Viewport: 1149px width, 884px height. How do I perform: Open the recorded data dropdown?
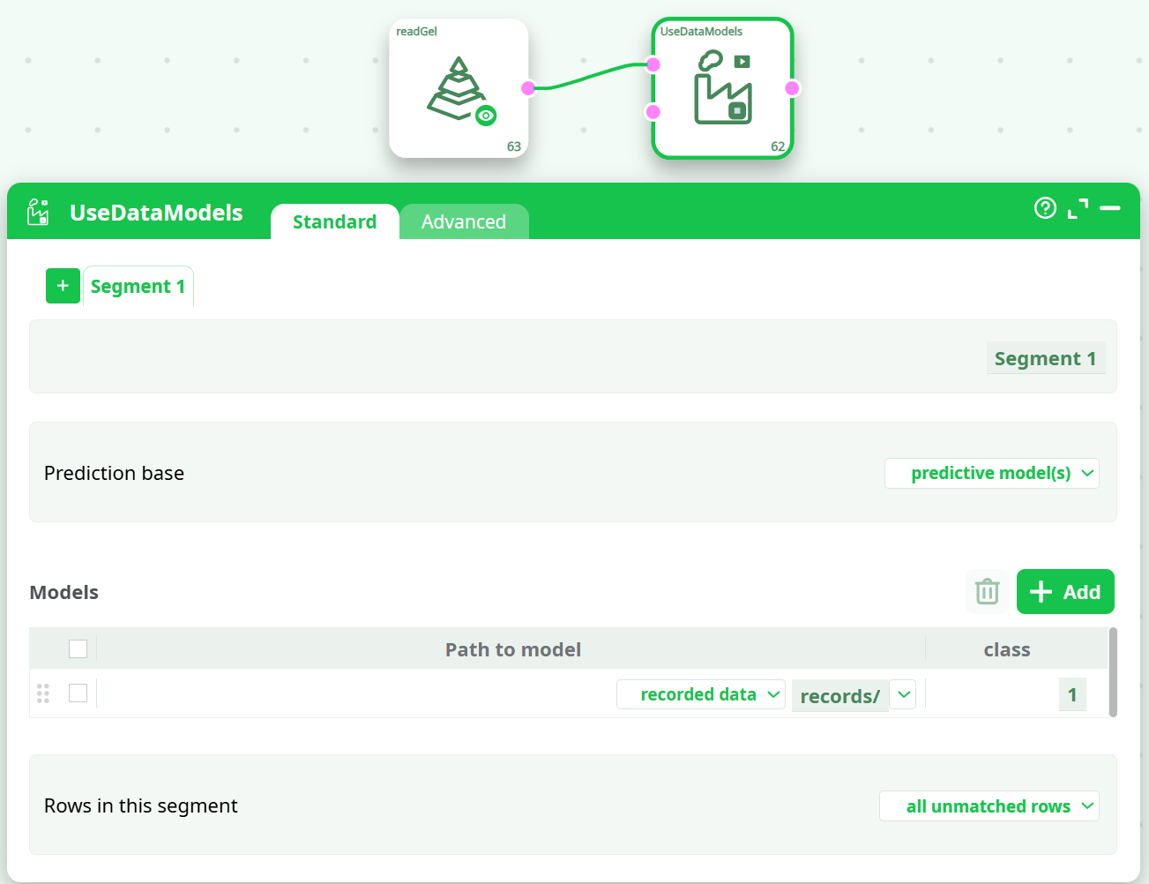[700, 694]
